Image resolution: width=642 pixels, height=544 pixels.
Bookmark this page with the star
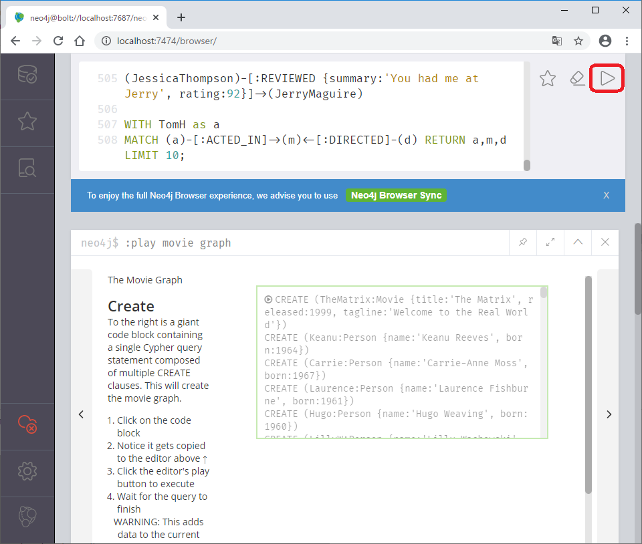(x=578, y=41)
